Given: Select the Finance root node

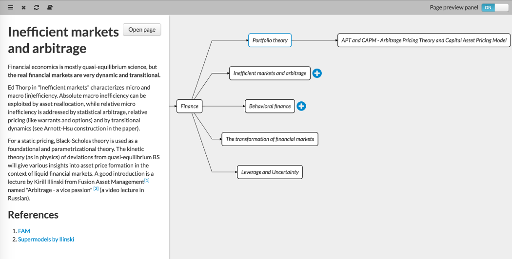Looking at the screenshot, I should coord(189,106).
